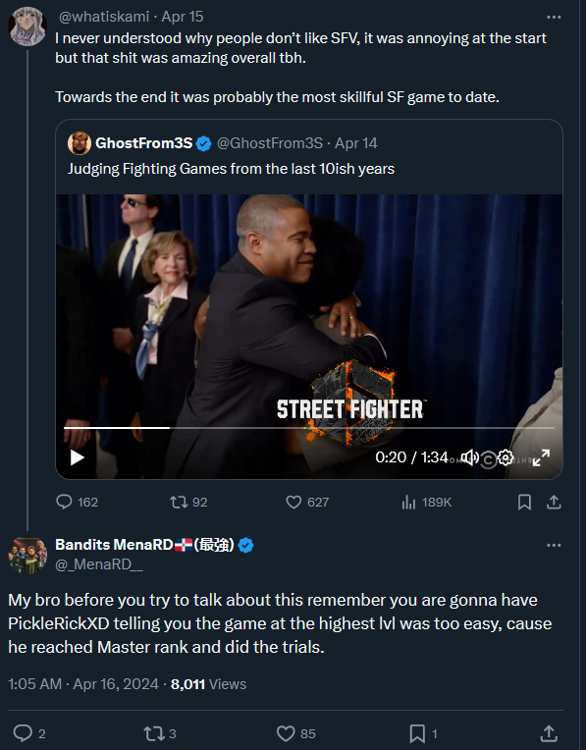Seek along the video progress bar
586x750 pixels.
pos(309,428)
